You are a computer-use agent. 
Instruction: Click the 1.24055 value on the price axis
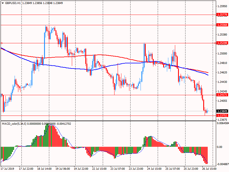(x=222, y=101)
